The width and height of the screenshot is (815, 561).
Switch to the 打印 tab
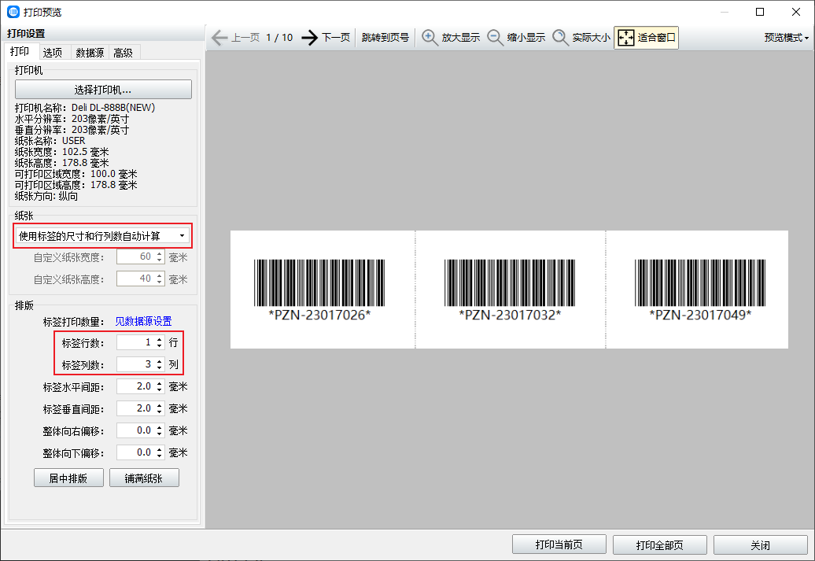click(20, 51)
